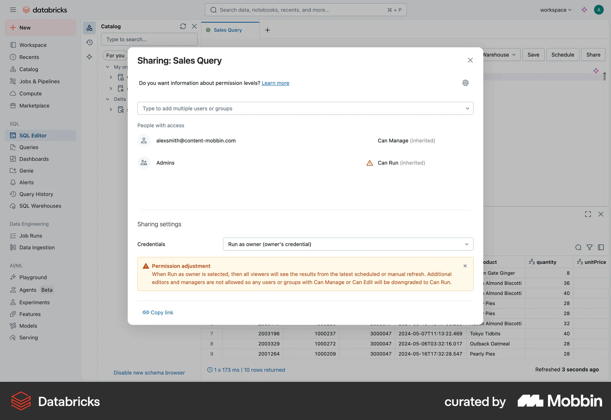
Task: Refresh the Catalog panel
Action: [x=183, y=26]
